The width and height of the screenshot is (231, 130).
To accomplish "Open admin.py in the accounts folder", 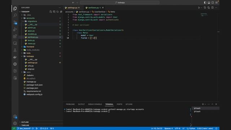I will pos(32,28).
